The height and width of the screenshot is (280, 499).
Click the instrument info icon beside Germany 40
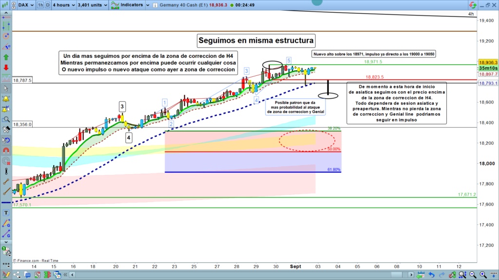155,5
